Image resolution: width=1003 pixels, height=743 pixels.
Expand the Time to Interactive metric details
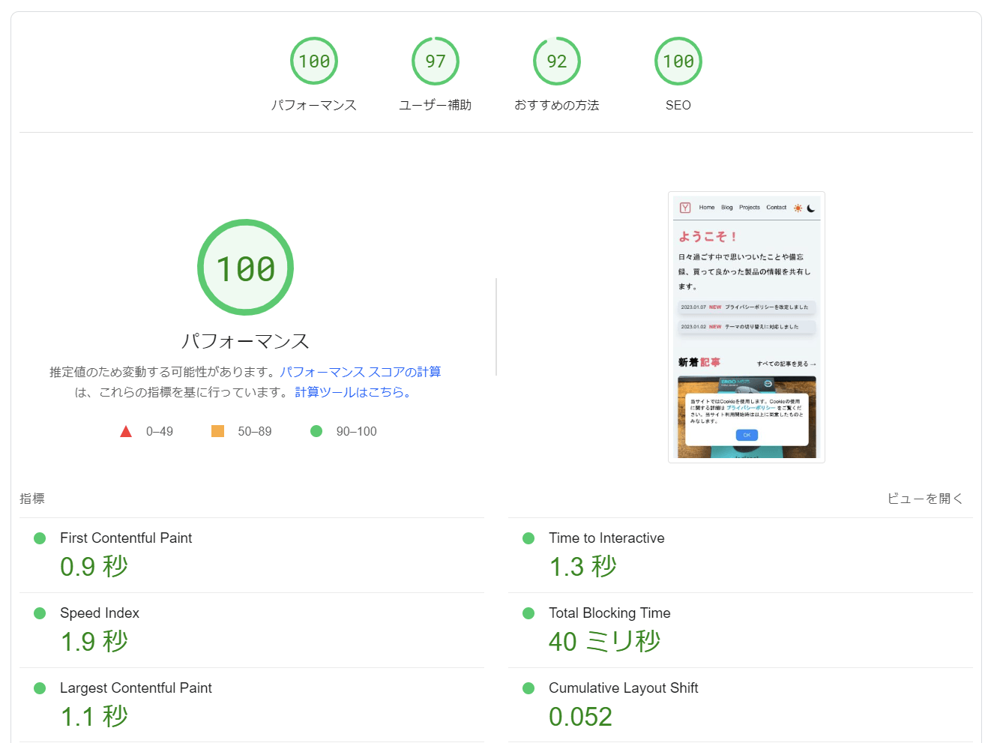pyautogui.click(x=606, y=538)
